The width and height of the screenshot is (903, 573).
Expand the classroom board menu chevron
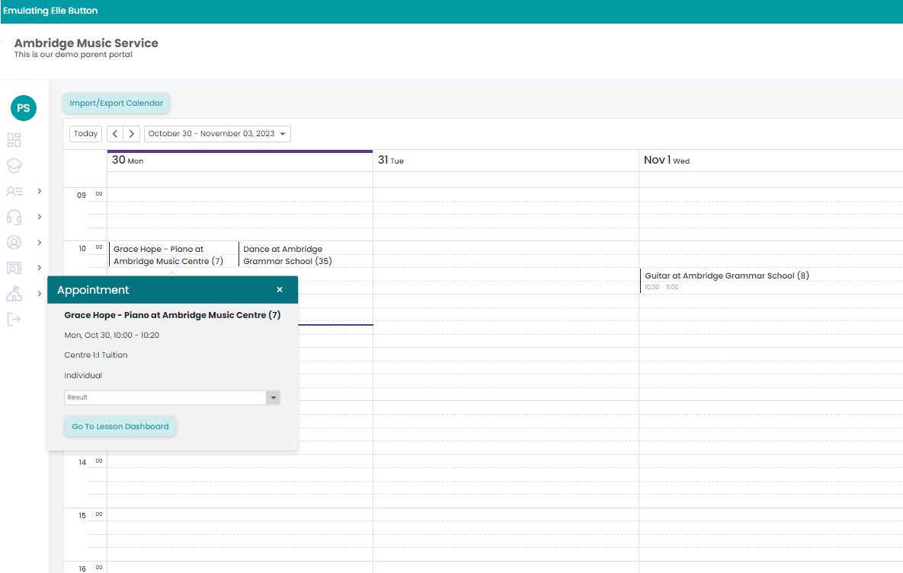point(39,268)
